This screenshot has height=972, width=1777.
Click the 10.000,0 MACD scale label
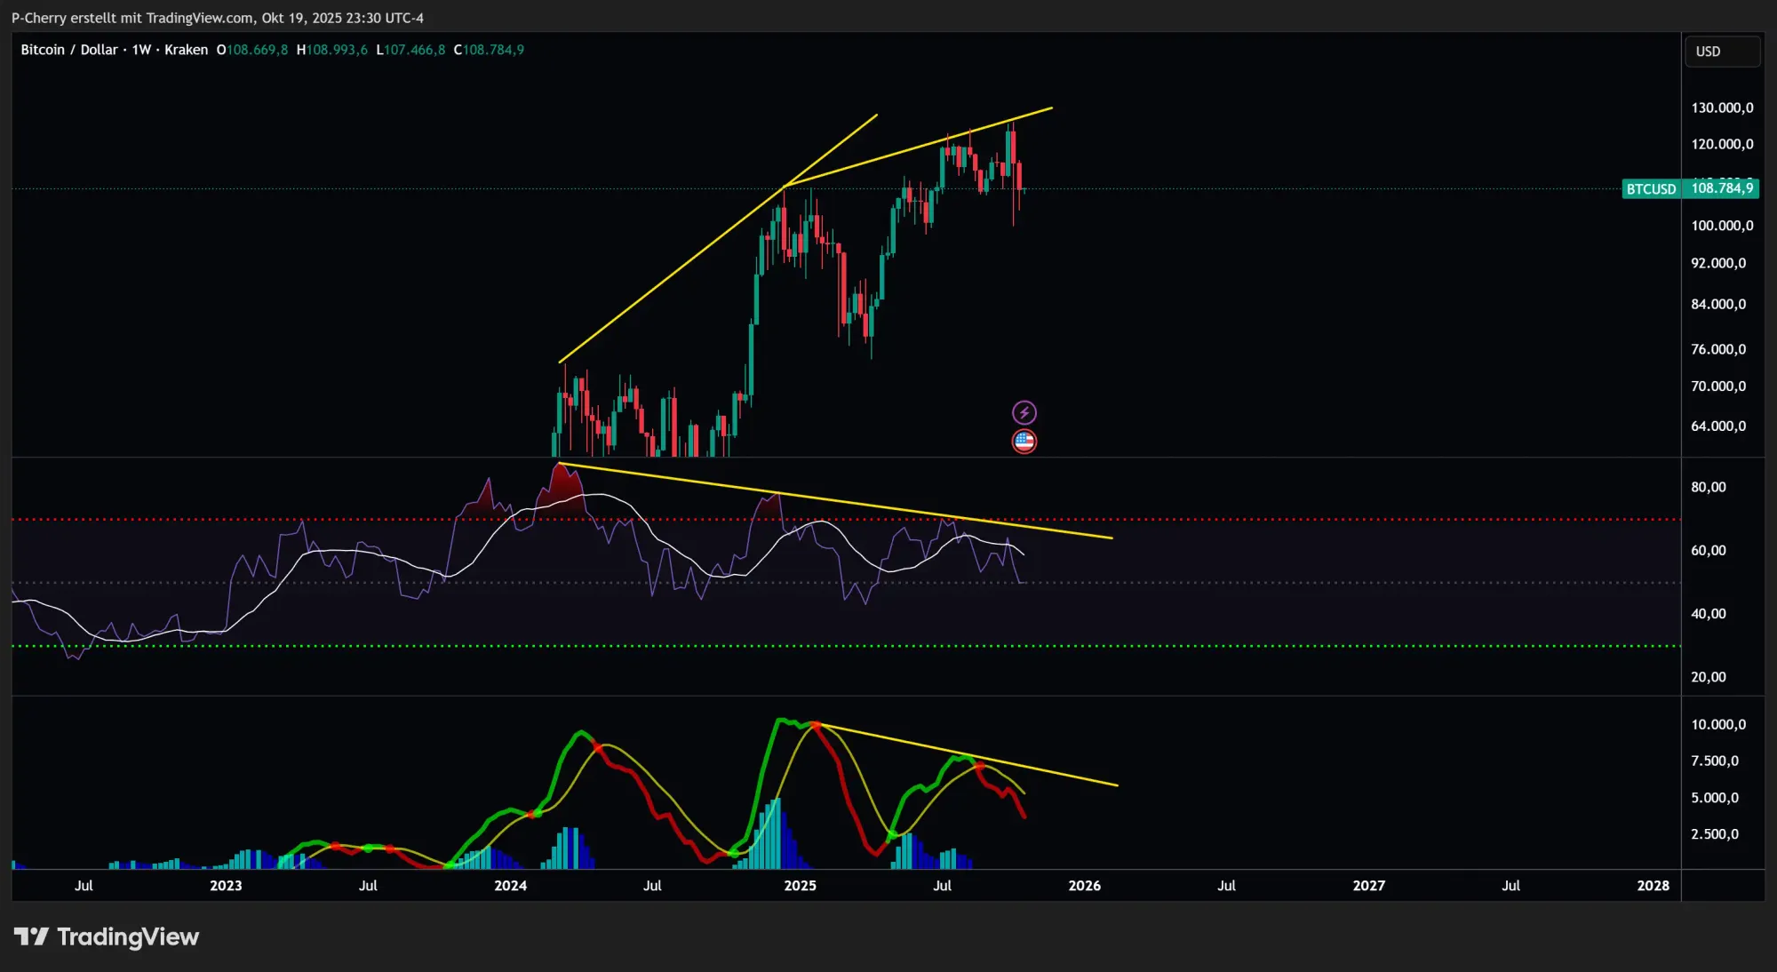click(x=1717, y=724)
